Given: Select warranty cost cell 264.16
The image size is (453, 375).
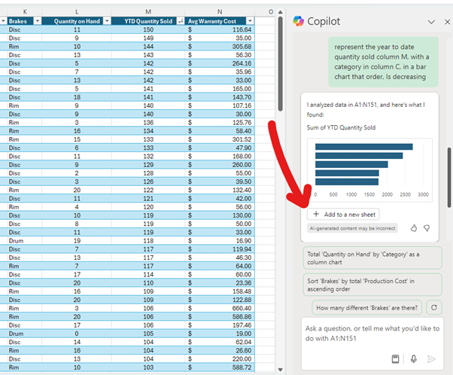Looking at the screenshot, I should click(220, 63).
